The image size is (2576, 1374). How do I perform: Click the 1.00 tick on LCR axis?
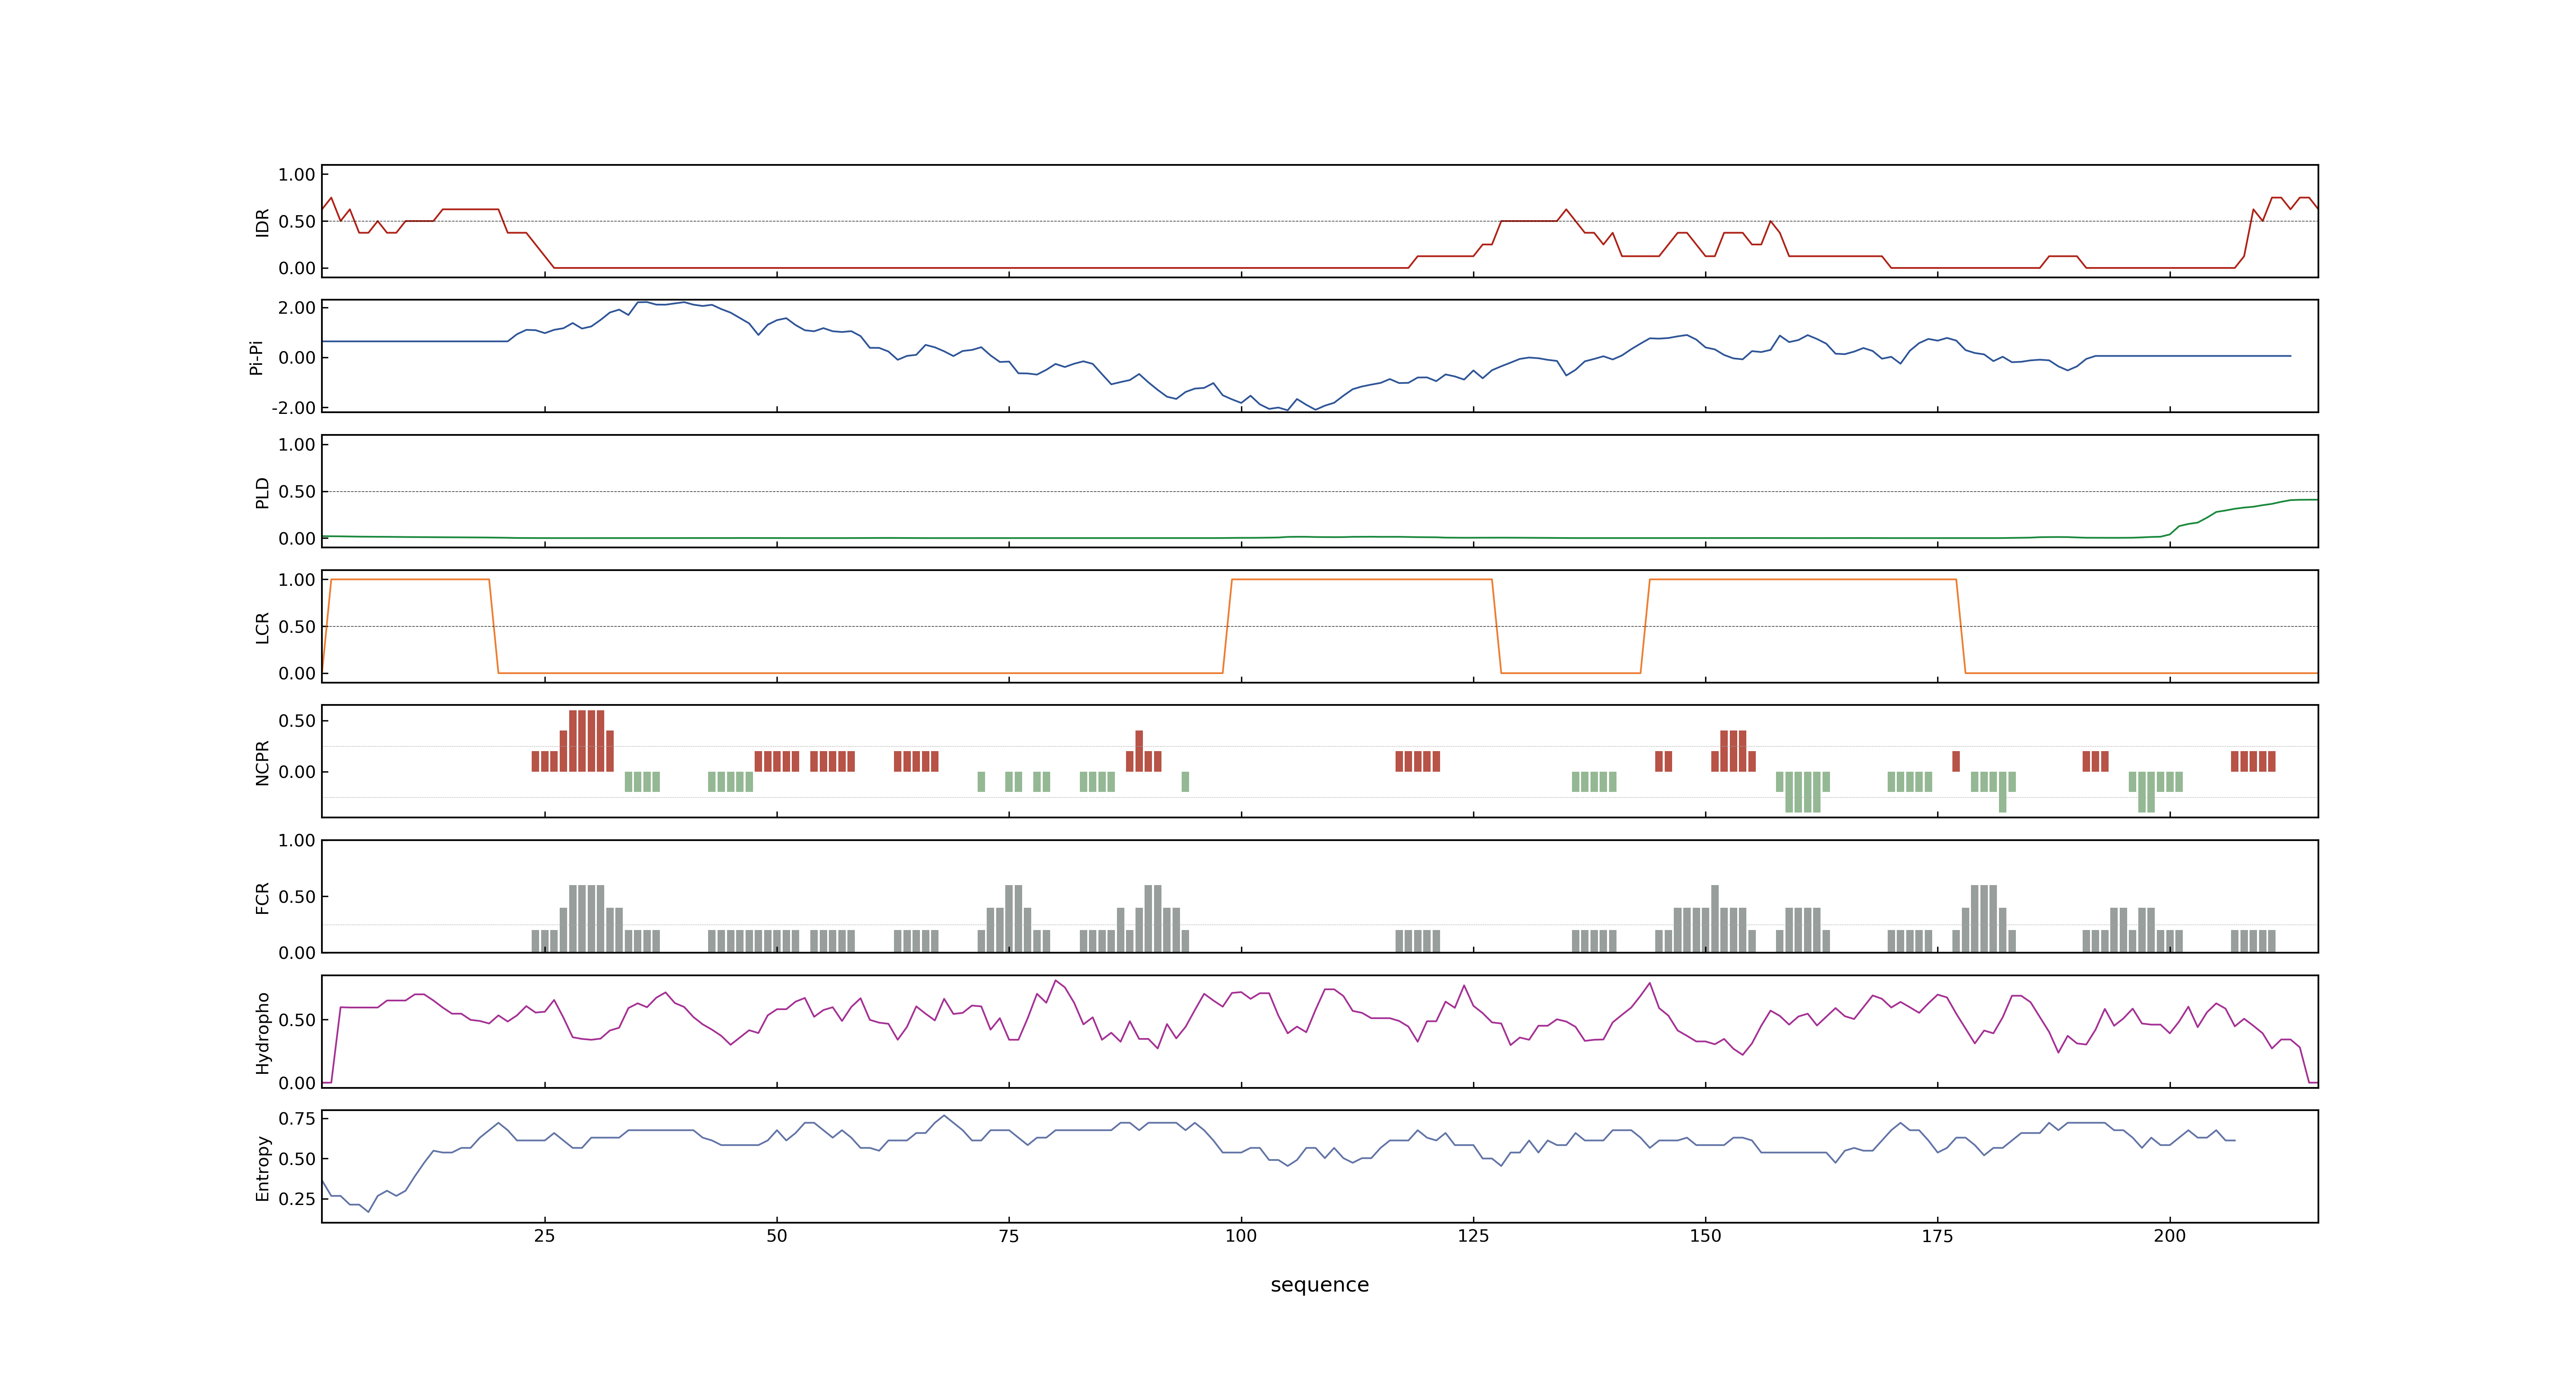pyautogui.click(x=297, y=580)
